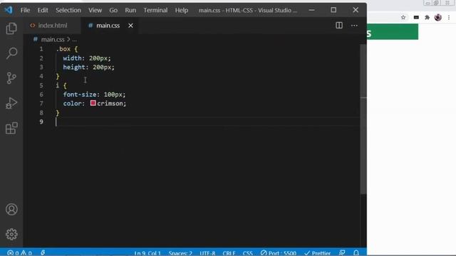The width and height of the screenshot is (456, 256).
Task: Switch to the index.html tab
Action: pyautogui.click(x=52, y=26)
